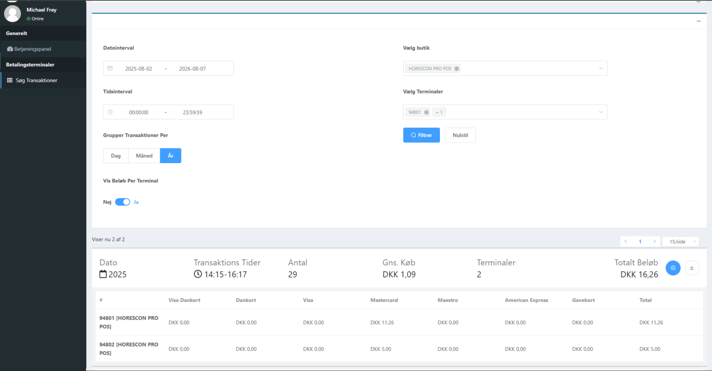Viewport: 712px width, 371px height.
Task: Open the Vælg Terminaler dropdown
Action: 506,112
